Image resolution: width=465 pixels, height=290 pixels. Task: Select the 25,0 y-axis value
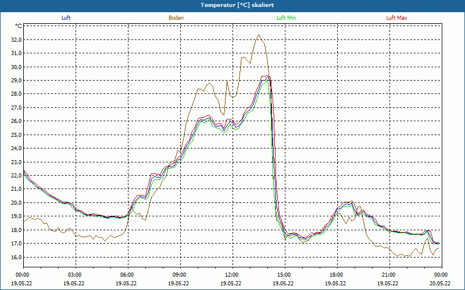(x=16, y=135)
